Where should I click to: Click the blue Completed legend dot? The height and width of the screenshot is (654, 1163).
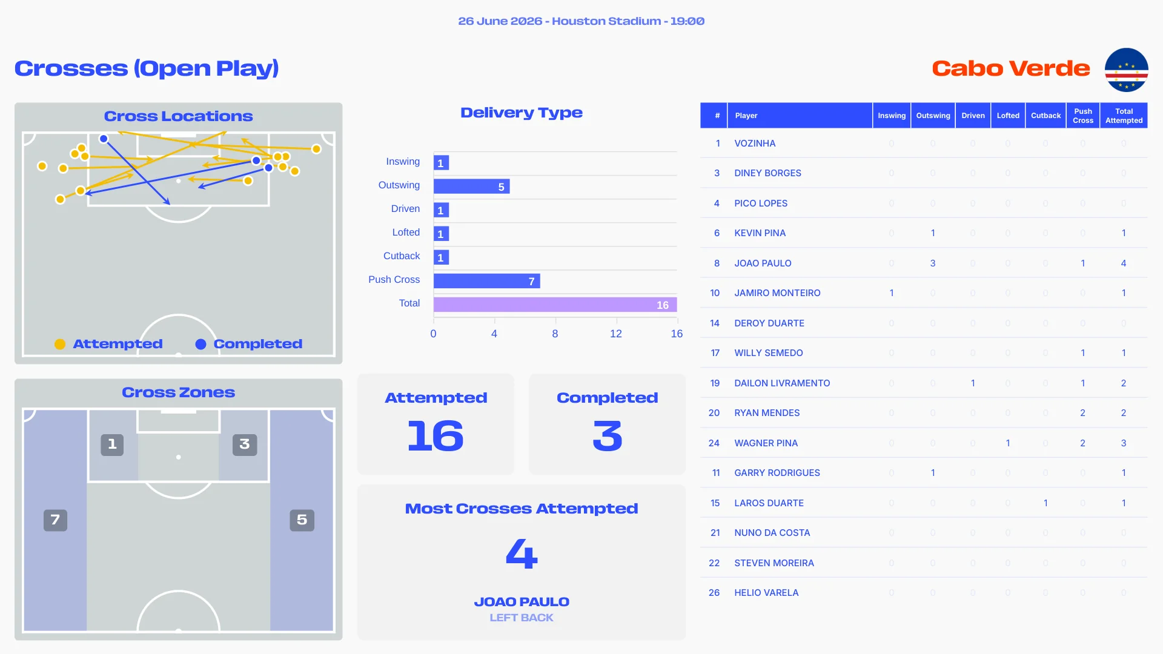200,344
